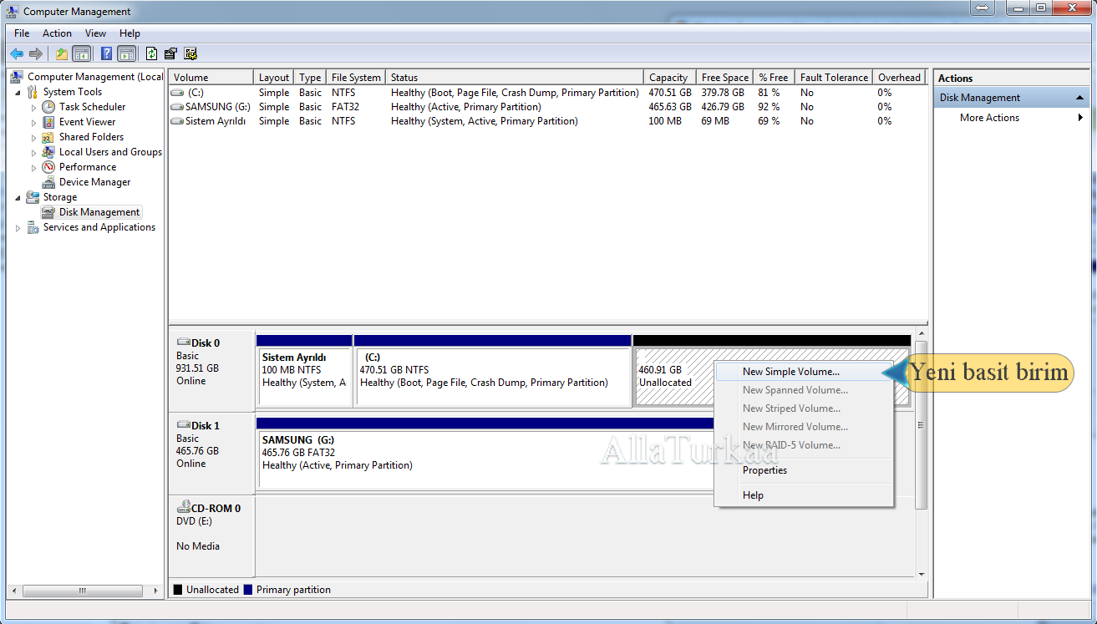1097x624 pixels.
Task: Click the FAT32 file system cell
Action: coord(343,107)
